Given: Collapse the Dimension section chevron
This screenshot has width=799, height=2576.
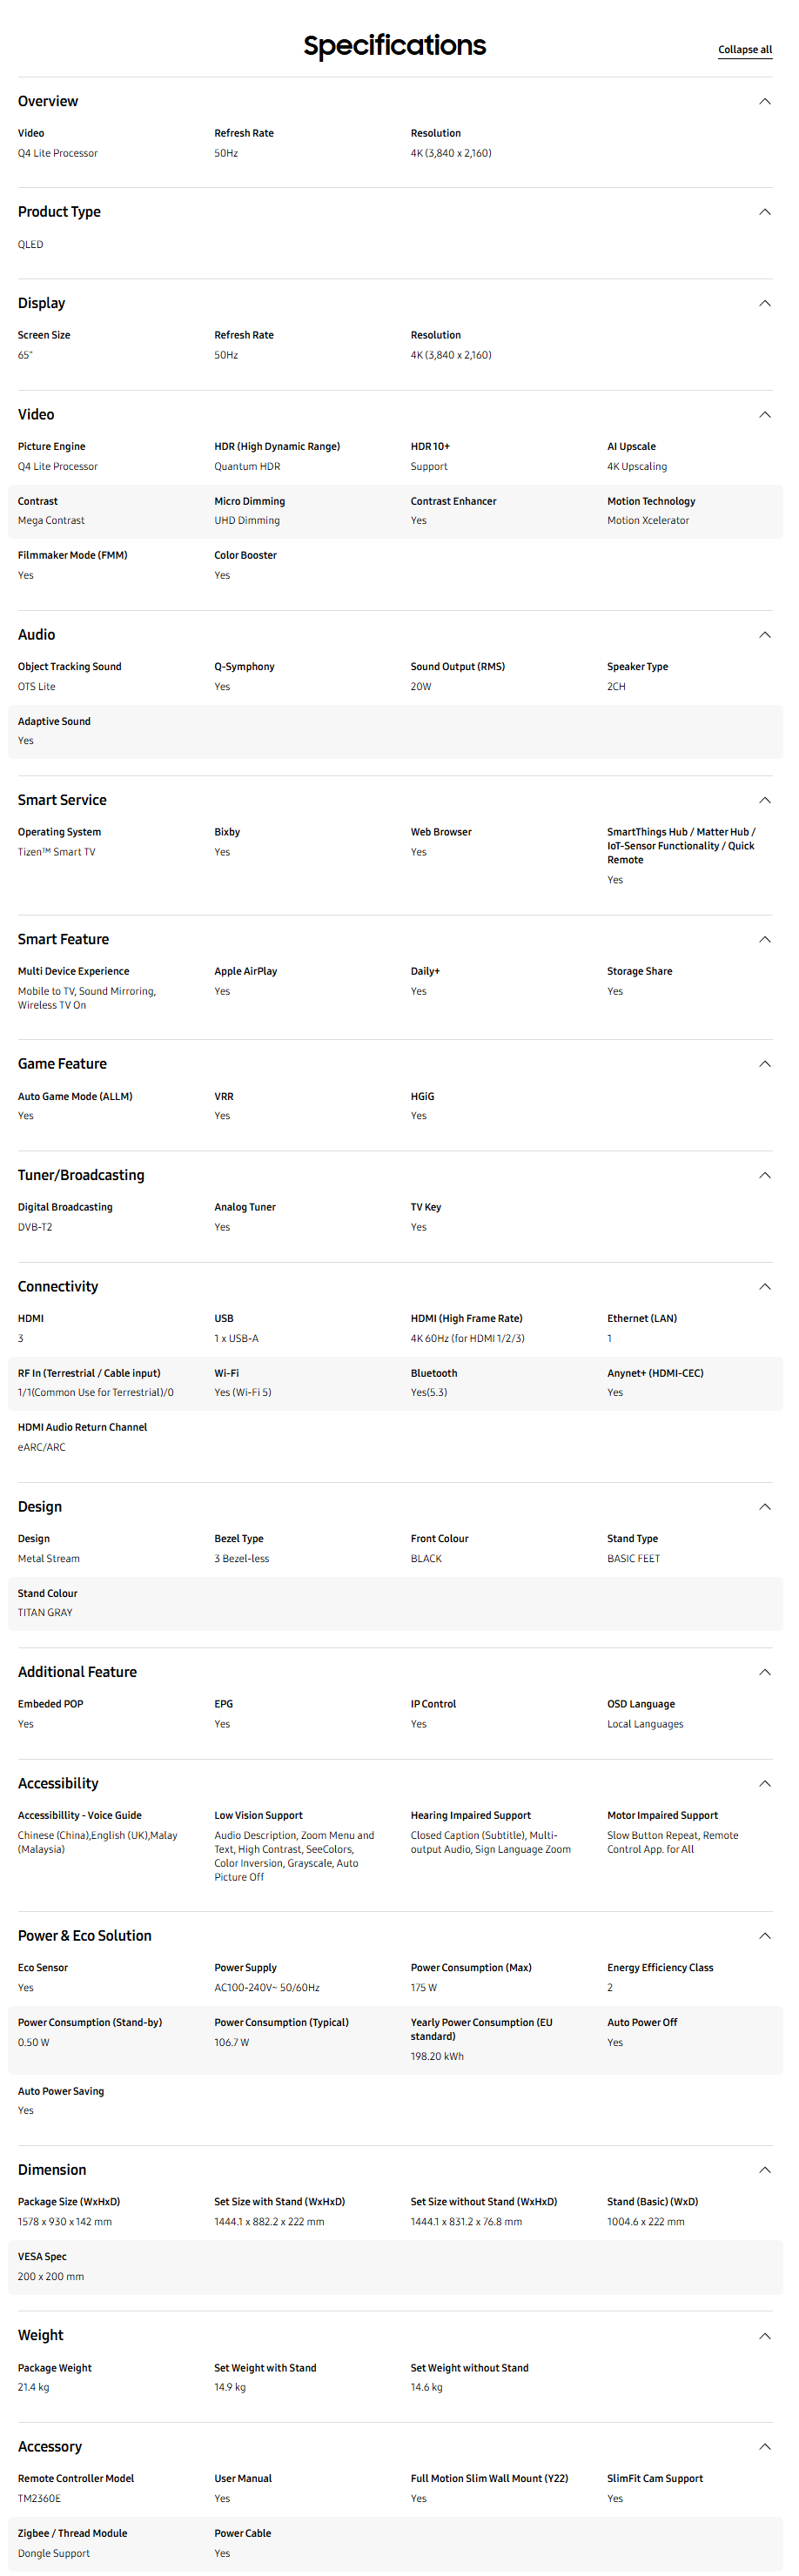Looking at the screenshot, I should [x=764, y=2170].
